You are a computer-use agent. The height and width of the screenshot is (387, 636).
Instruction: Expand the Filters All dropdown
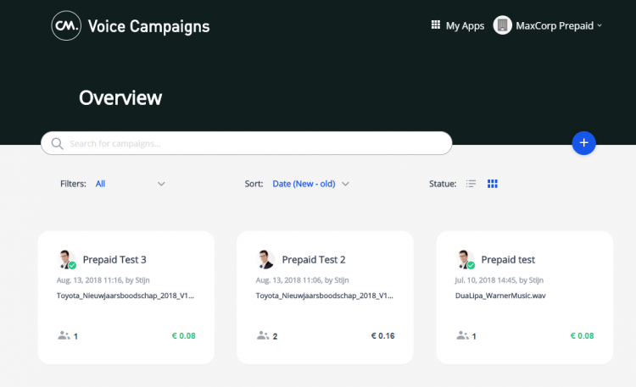(161, 184)
